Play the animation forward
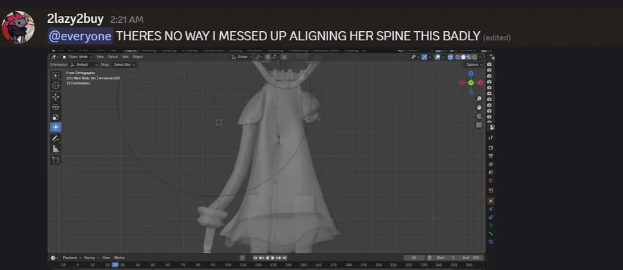Screen dimensions: 623x270 coord(273,258)
